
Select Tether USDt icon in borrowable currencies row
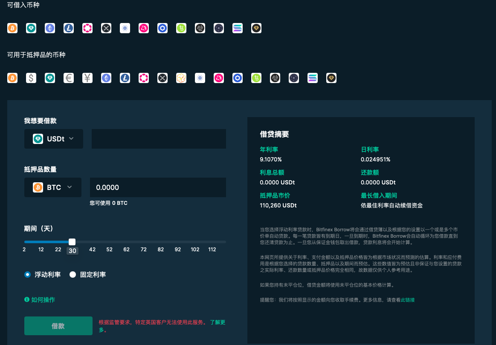tap(31, 28)
